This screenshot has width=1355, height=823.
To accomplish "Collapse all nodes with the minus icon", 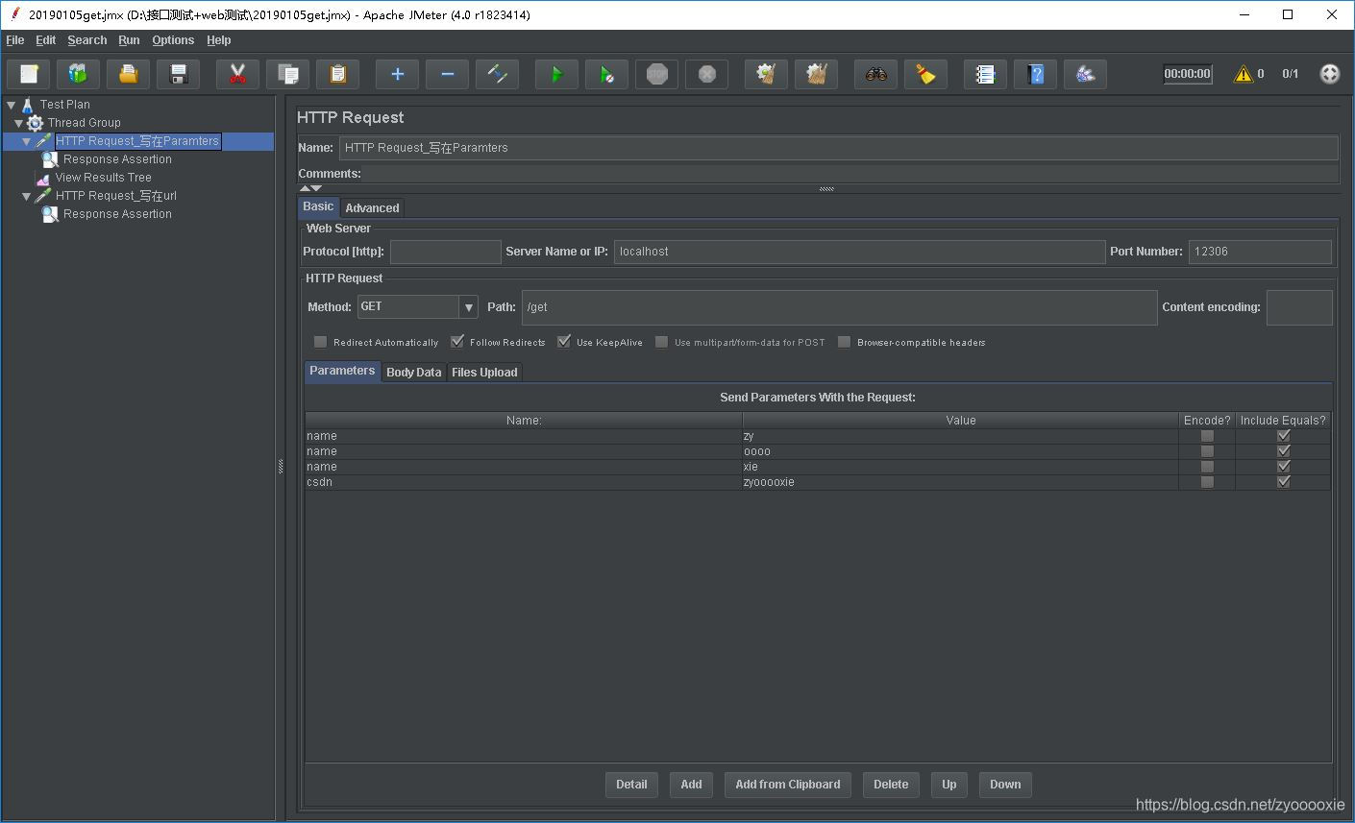I will tap(448, 74).
